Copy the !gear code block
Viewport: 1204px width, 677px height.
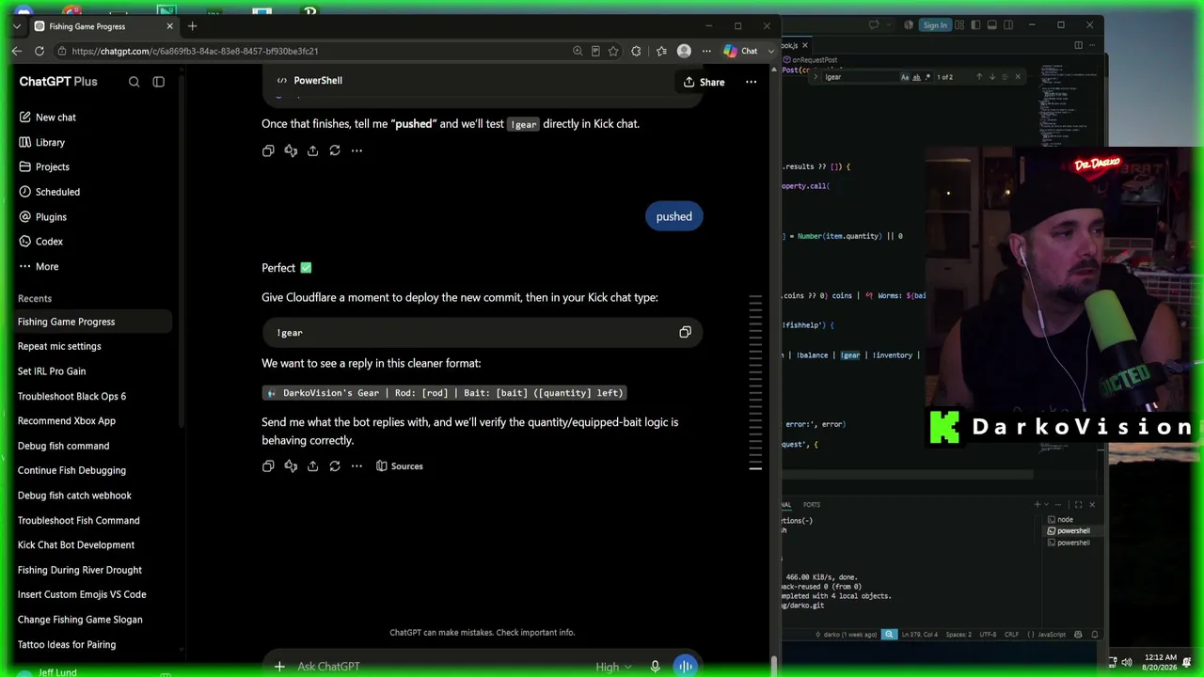685,332
